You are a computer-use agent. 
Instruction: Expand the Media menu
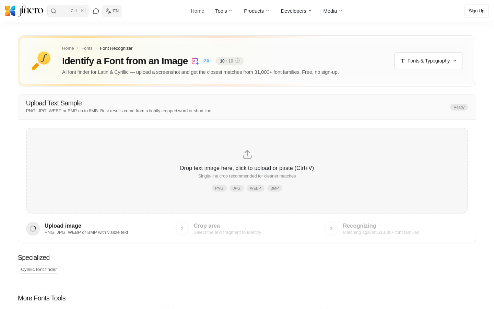[x=333, y=11]
